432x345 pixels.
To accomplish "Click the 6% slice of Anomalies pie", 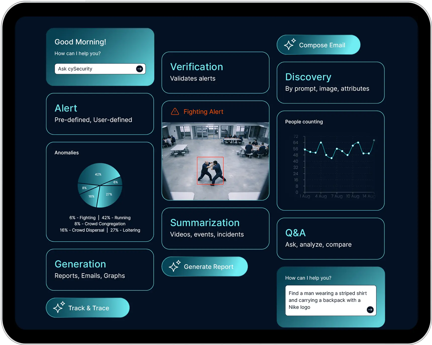I will [115, 182].
